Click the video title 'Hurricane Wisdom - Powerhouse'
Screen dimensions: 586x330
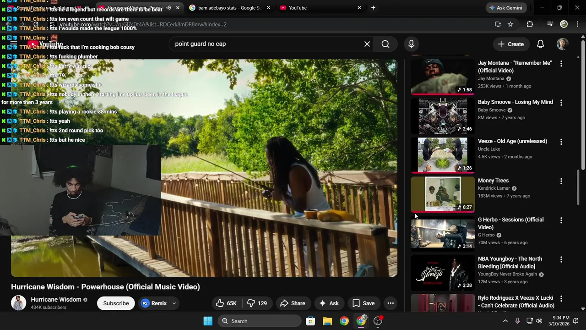coord(105,286)
